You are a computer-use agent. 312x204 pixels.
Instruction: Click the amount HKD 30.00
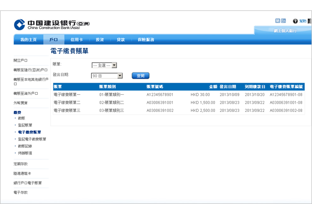click(x=200, y=95)
